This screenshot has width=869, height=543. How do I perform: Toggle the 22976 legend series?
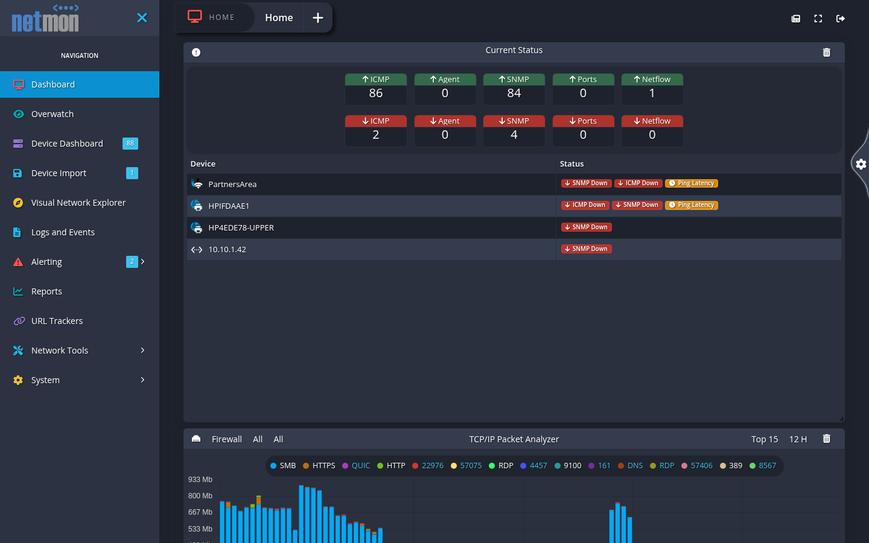[x=428, y=466]
